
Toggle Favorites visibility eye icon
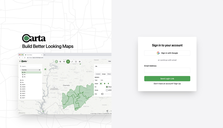coord(40,70)
